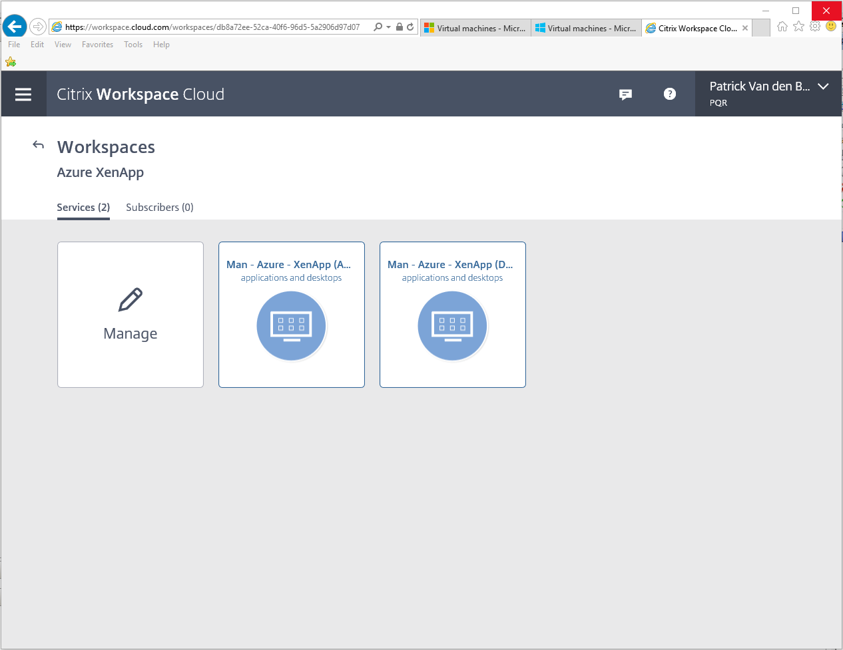Screen dimensions: 843x650
Task: Open browser Tools gear icon
Action: tap(815, 27)
